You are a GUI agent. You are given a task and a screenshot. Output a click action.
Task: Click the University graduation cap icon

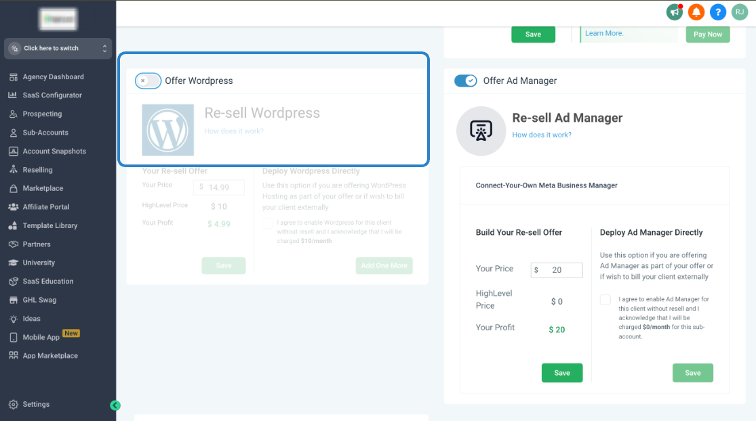14,263
